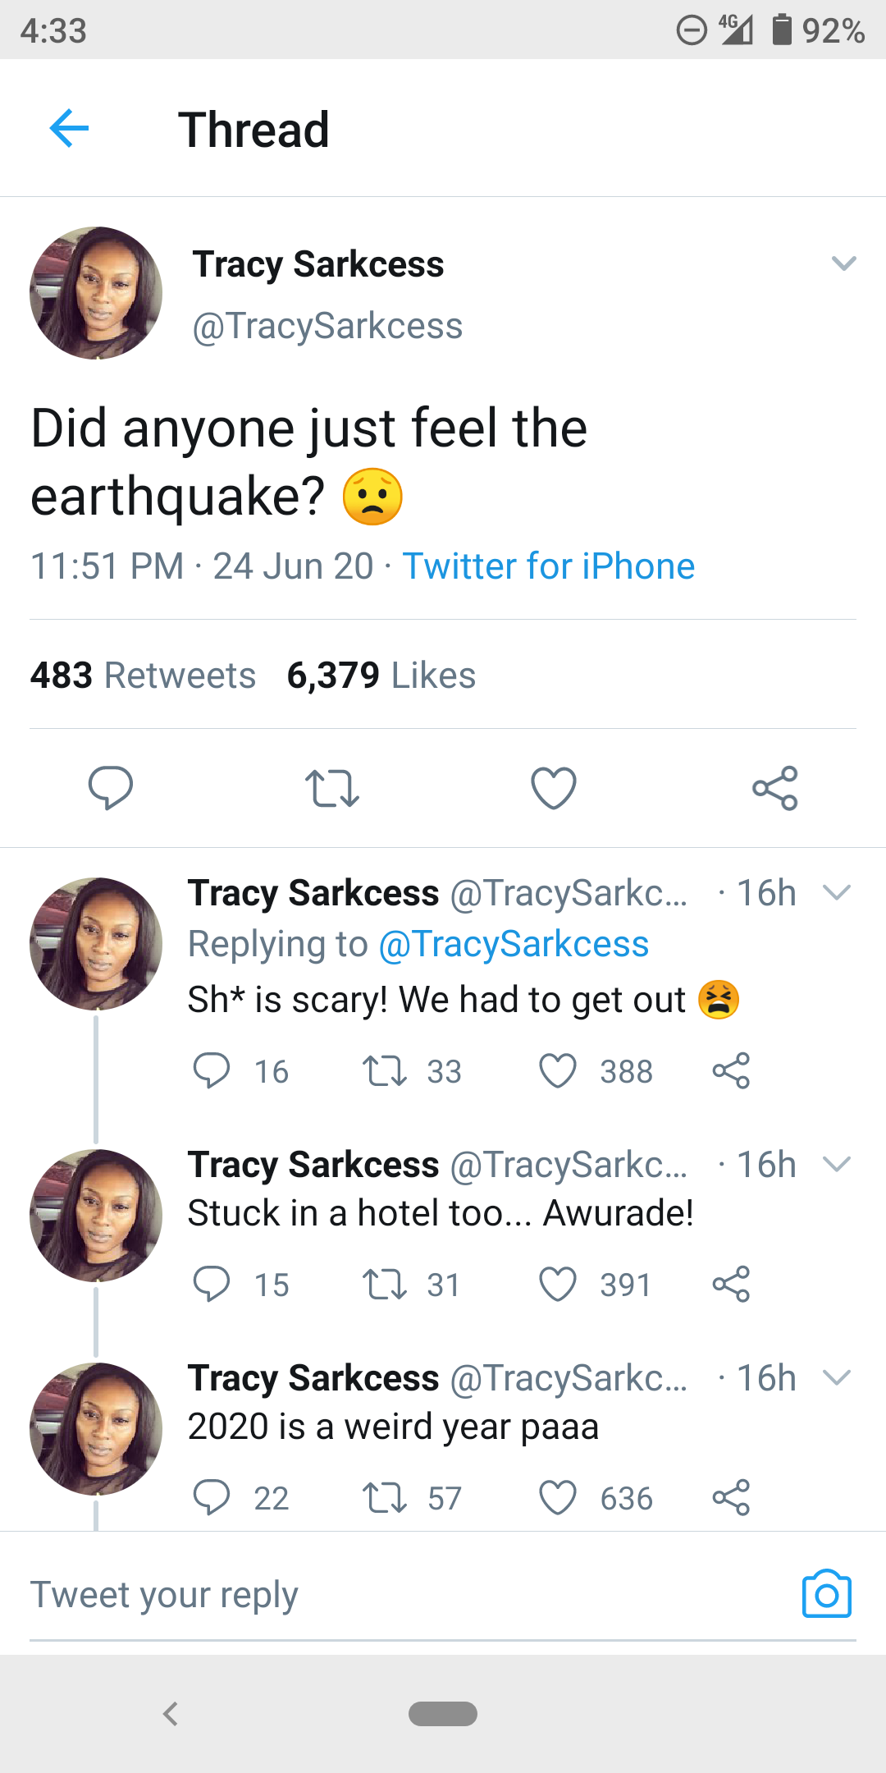View the 6,379 Likes list
Image resolution: width=886 pixels, height=1773 pixels.
pos(381,676)
